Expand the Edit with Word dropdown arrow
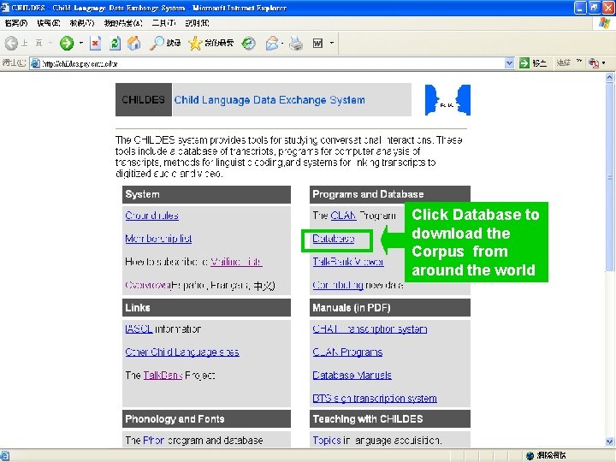This screenshot has height=462, width=616. coord(332,43)
